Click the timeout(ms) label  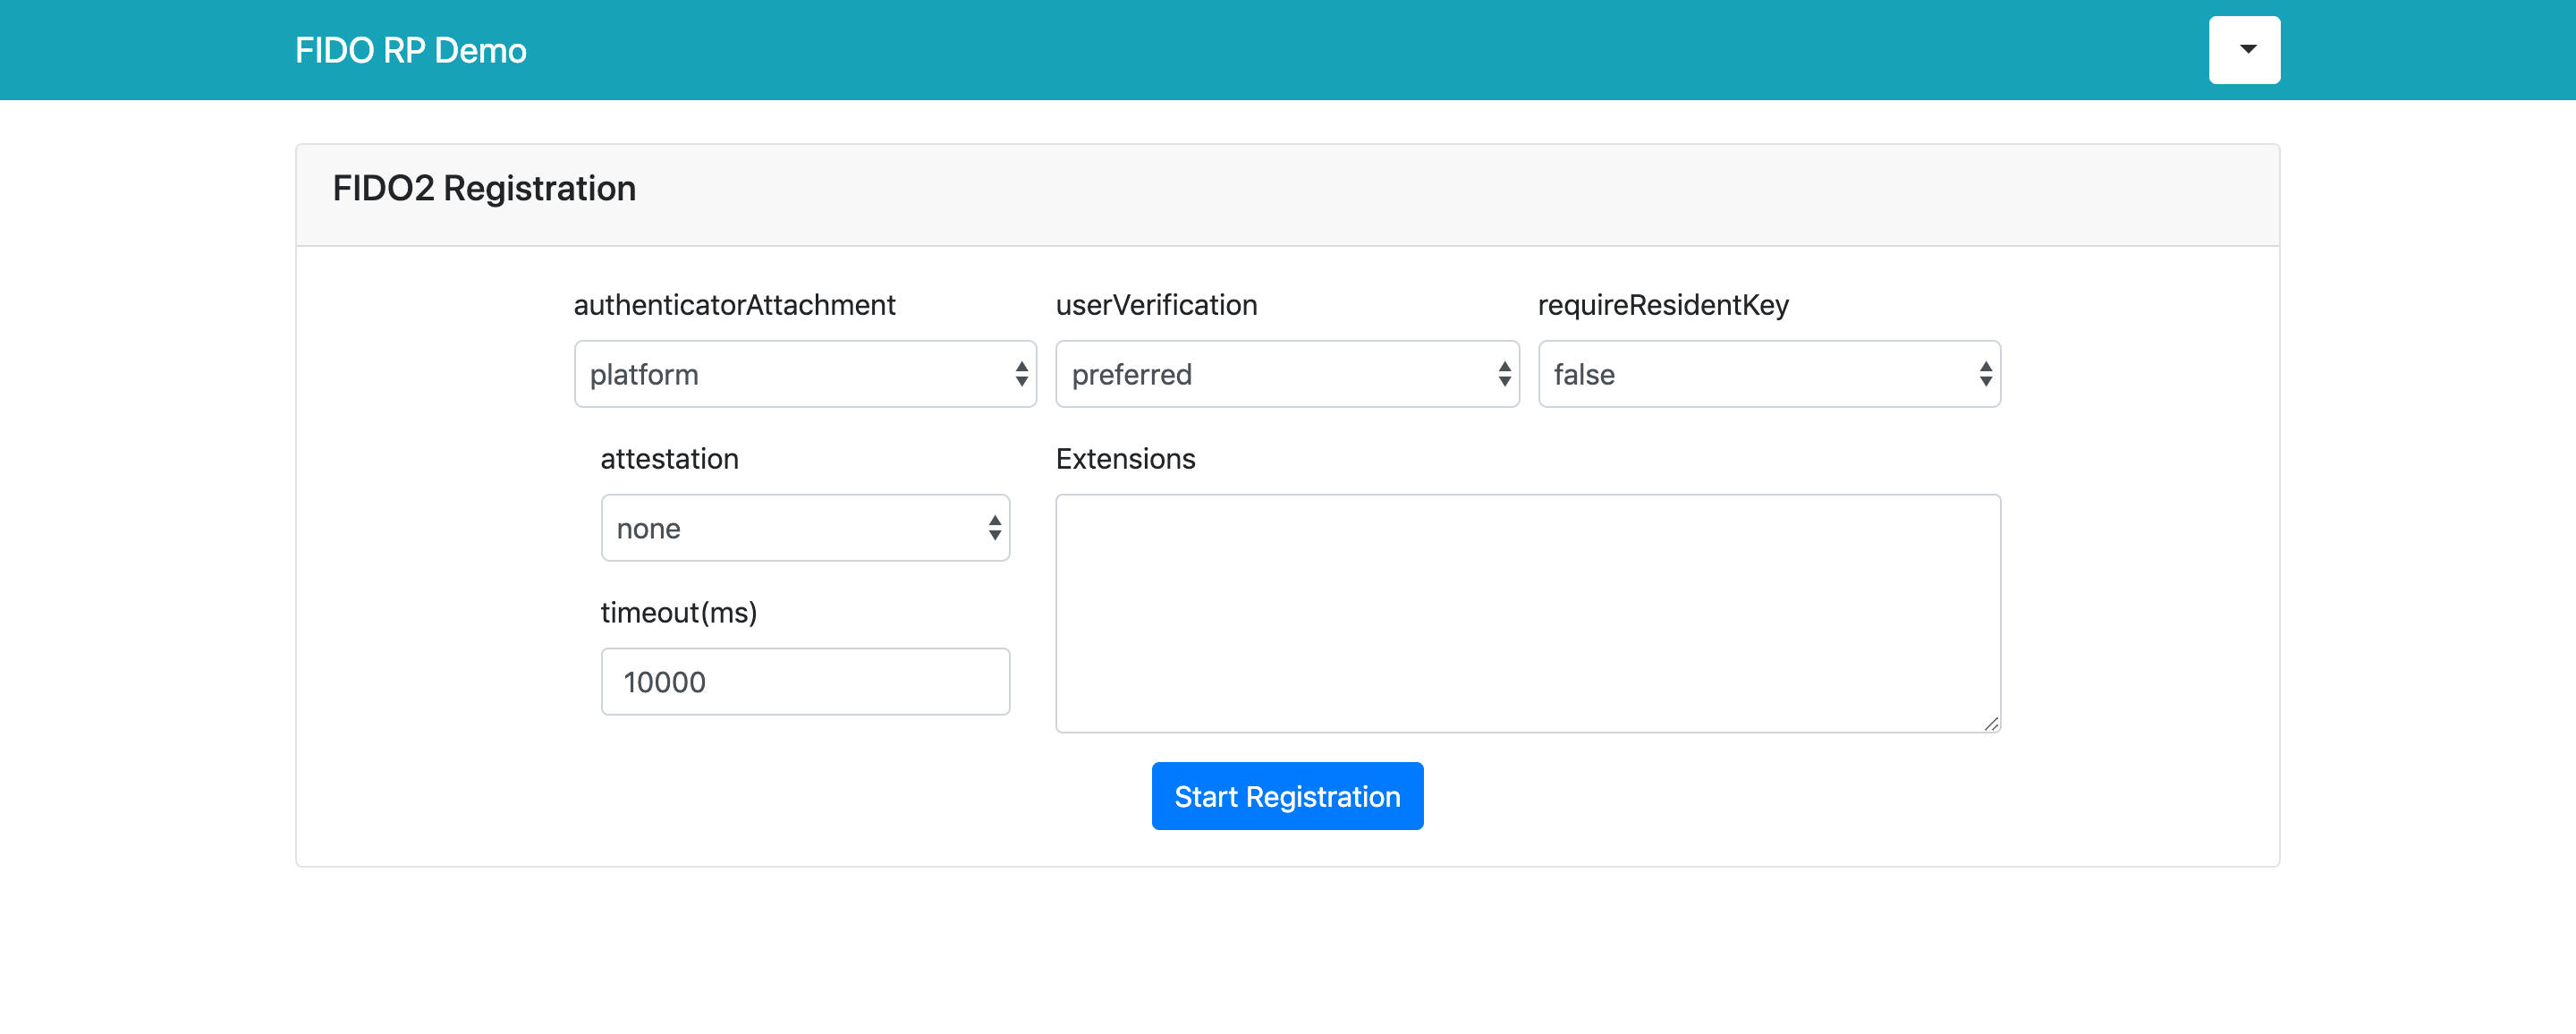(x=678, y=613)
